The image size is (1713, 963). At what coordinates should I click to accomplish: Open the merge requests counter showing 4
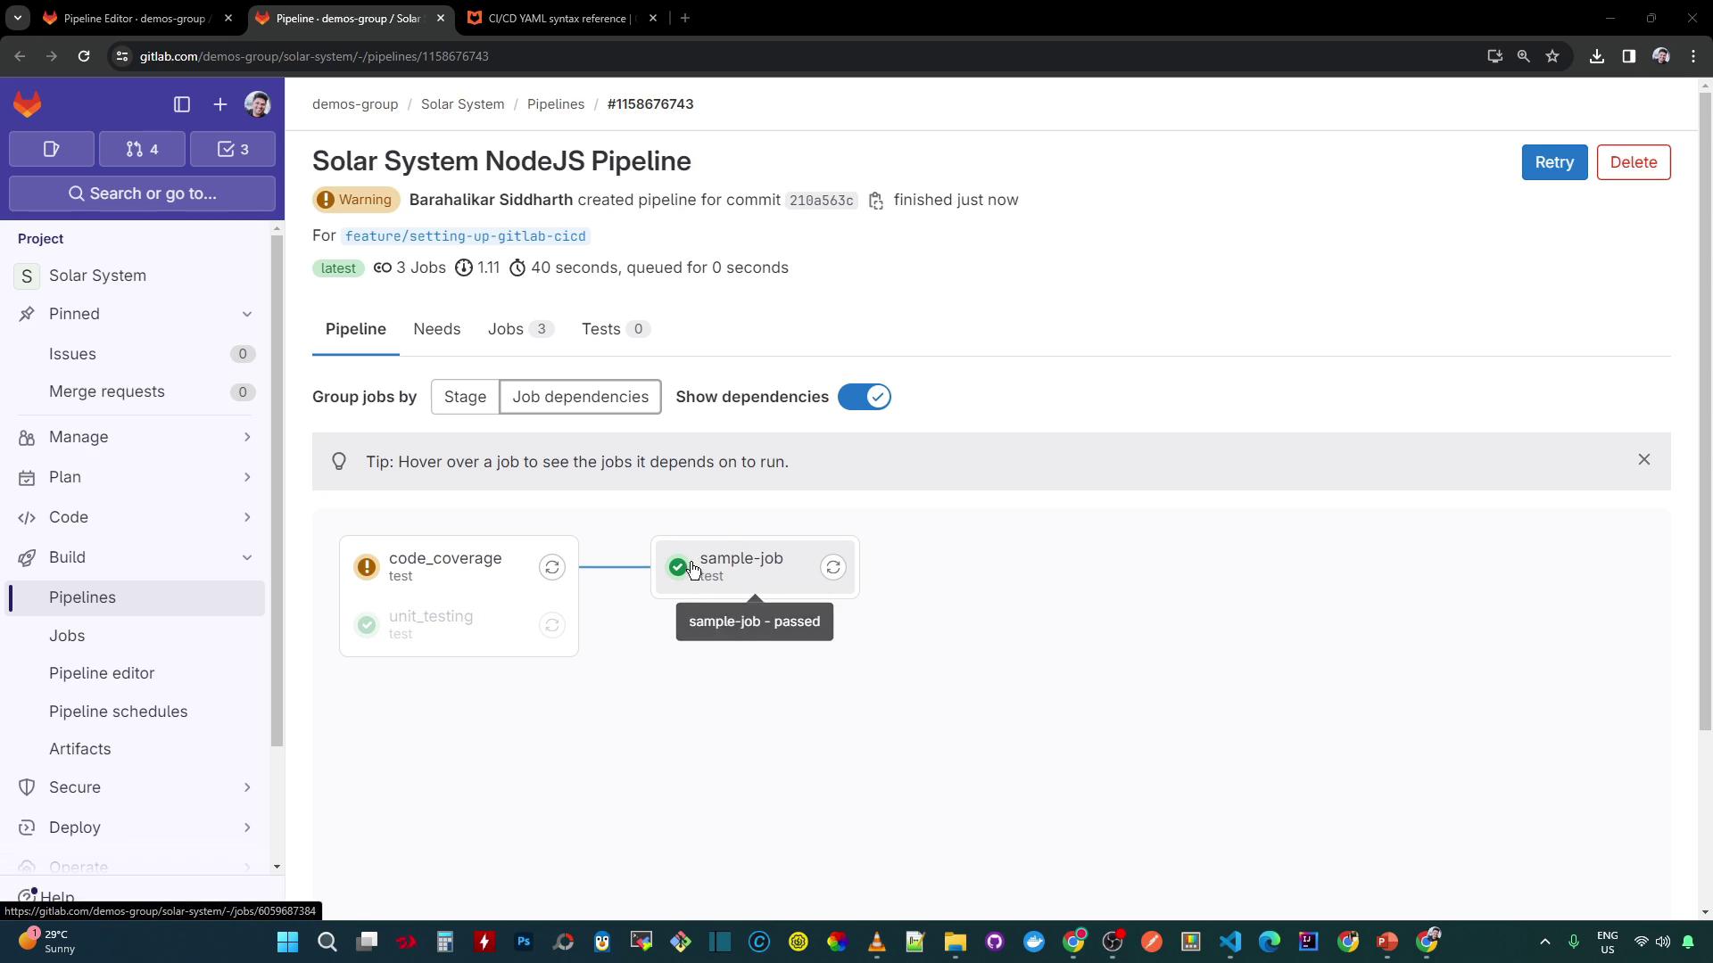142,149
